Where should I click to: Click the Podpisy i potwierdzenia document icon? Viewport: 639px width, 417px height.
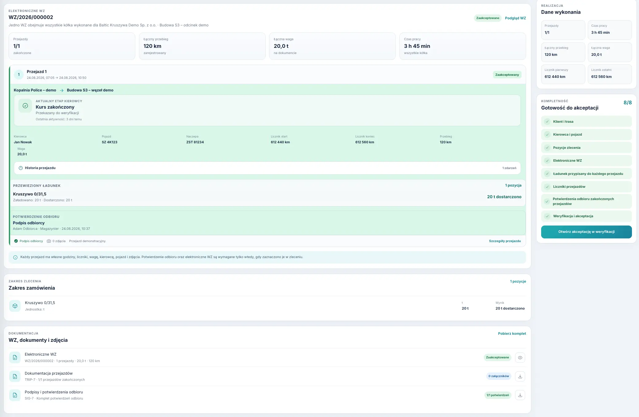coord(15,395)
